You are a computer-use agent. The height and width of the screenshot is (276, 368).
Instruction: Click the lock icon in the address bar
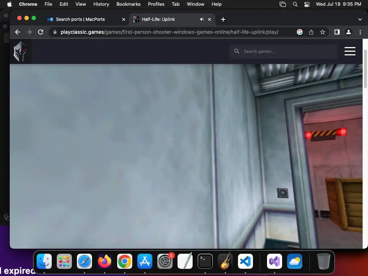[x=55, y=32]
